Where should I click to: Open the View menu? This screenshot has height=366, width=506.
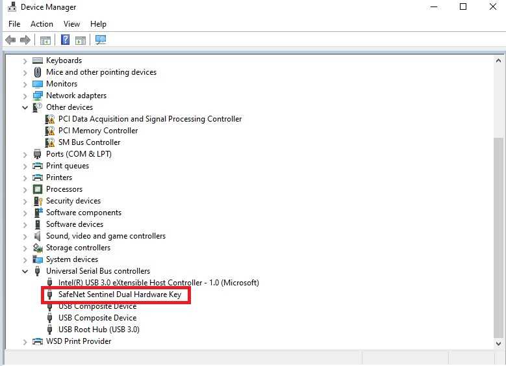[71, 24]
